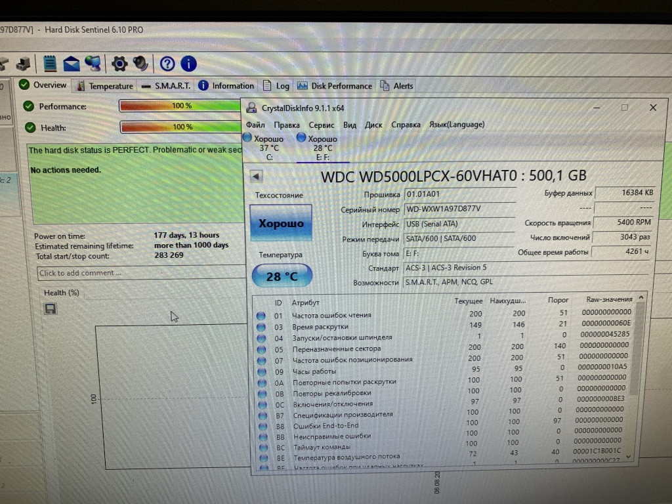Click the scroll down arrow of attribute list
672x504 pixels.
coord(629,457)
